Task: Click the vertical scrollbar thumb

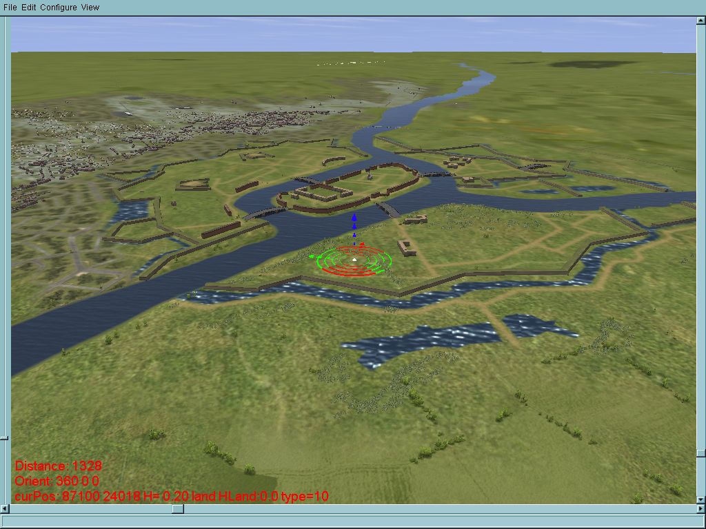Action: (701, 453)
